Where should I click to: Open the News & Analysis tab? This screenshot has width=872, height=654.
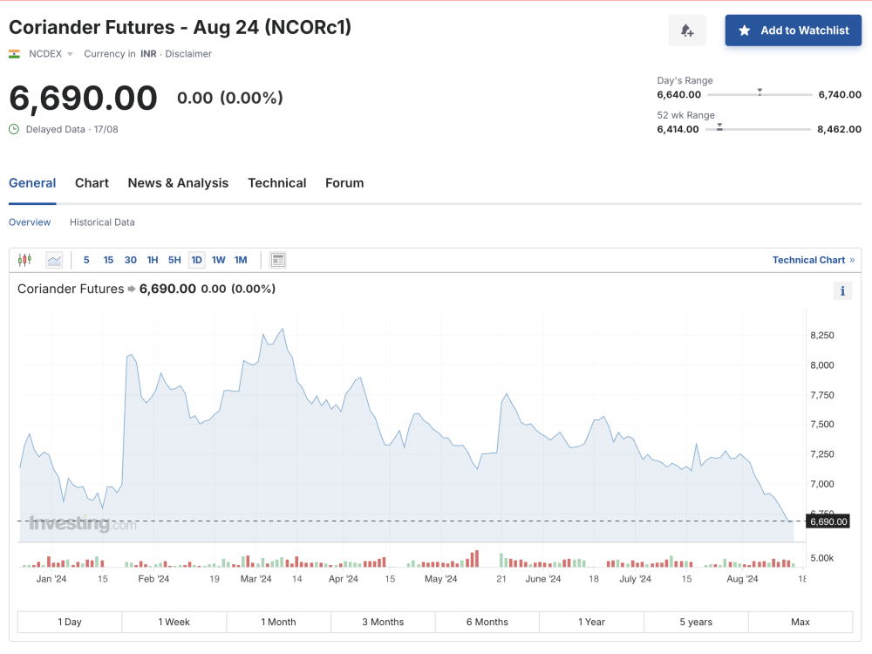(x=178, y=183)
